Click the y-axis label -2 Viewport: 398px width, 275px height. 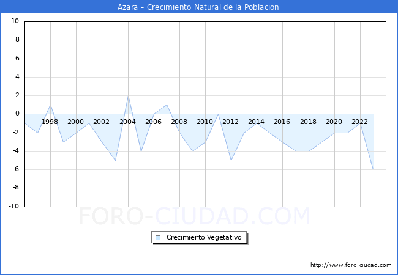click(15, 132)
